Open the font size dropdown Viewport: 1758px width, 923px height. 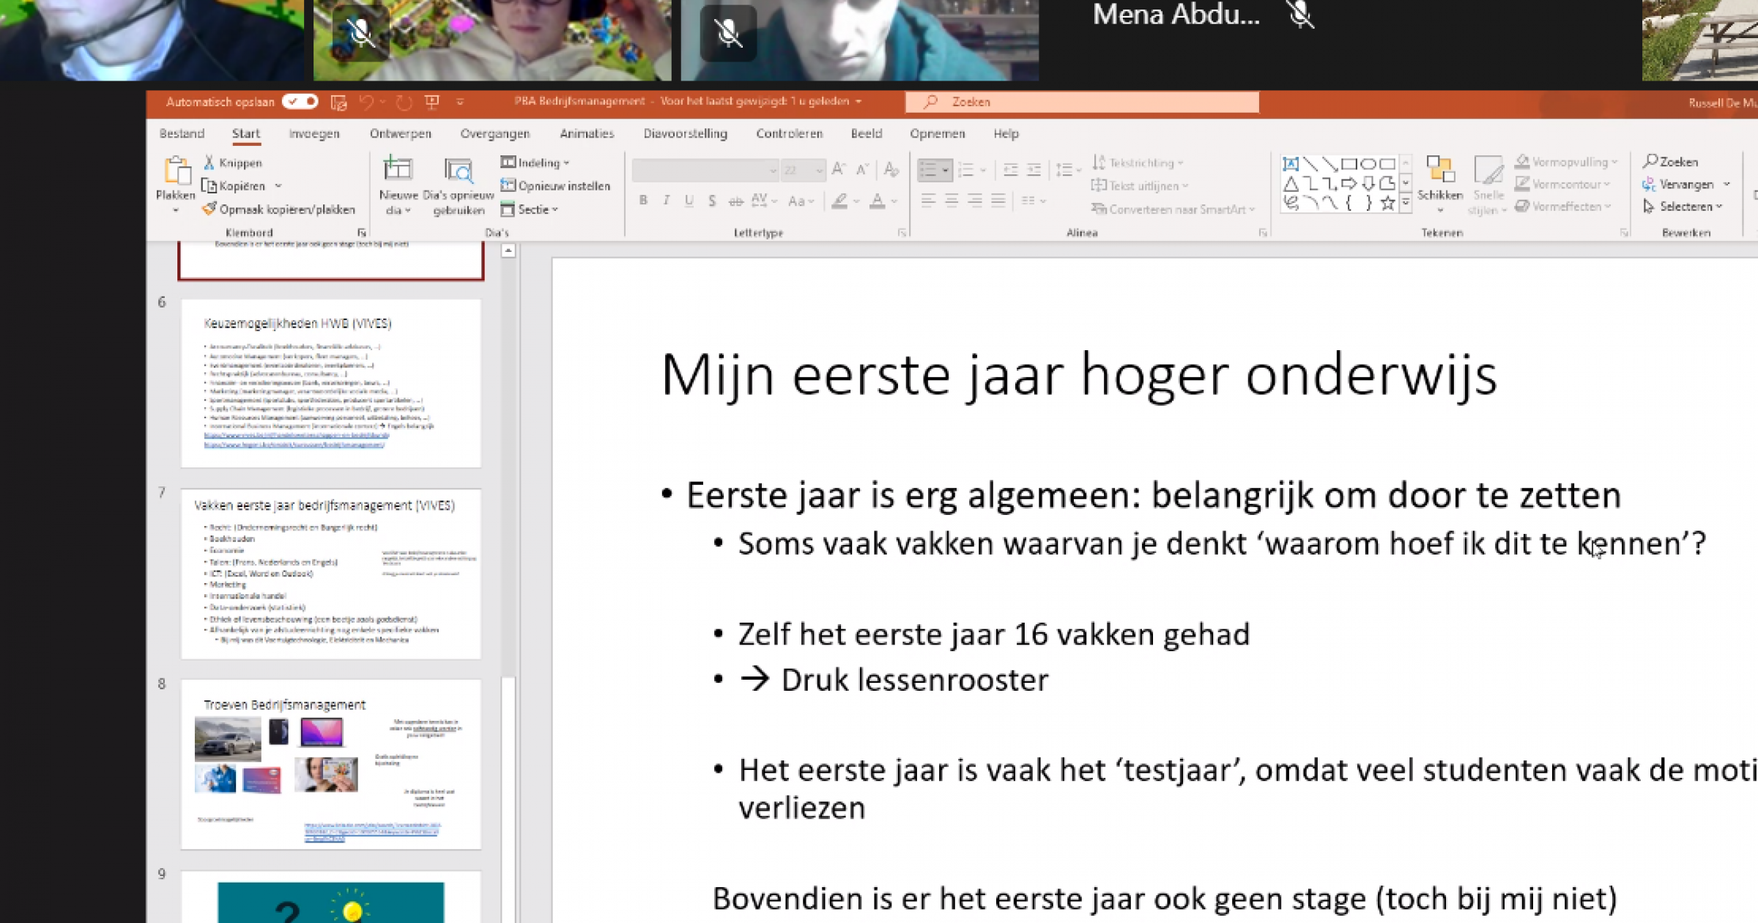pyautogui.click(x=819, y=171)
